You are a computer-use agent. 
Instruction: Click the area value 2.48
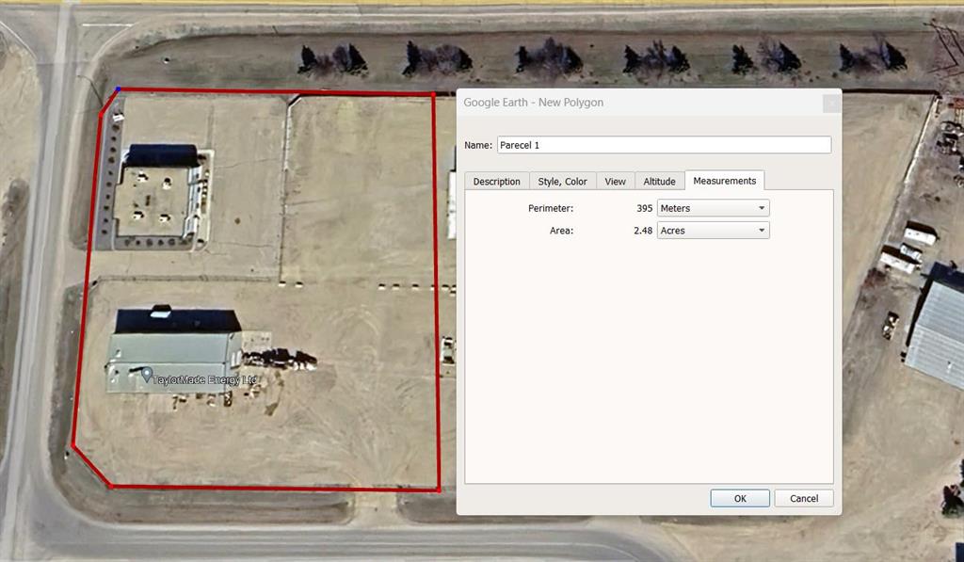643,230
